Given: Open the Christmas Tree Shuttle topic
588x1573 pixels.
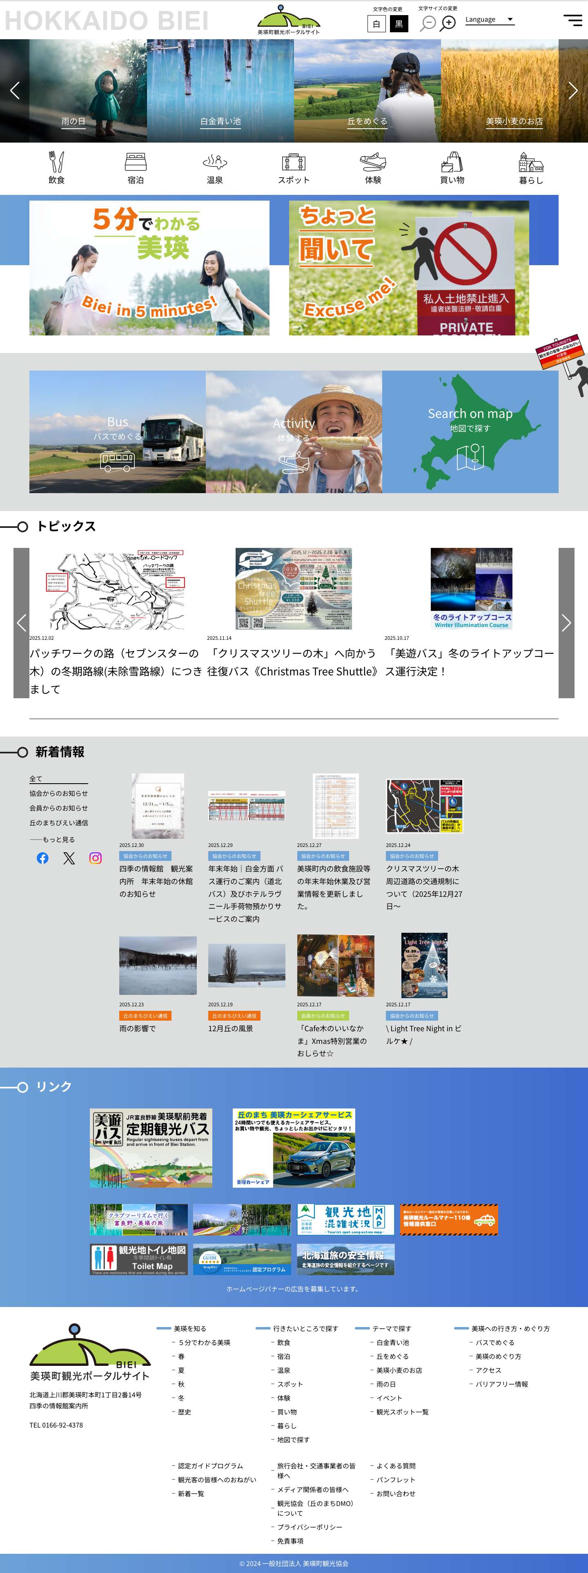Looking at the screenshot, I should click(294, 612).
